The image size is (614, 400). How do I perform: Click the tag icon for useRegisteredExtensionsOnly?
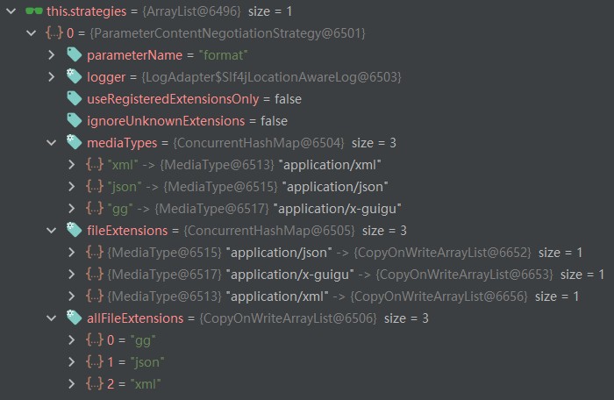75,98
